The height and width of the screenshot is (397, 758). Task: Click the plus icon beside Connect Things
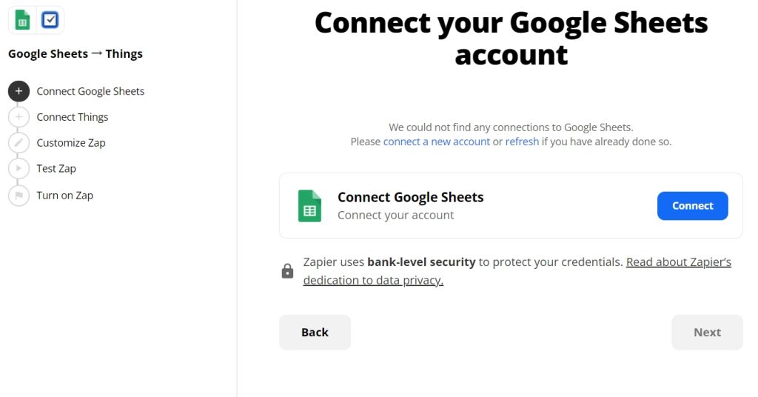click(19, 117)
